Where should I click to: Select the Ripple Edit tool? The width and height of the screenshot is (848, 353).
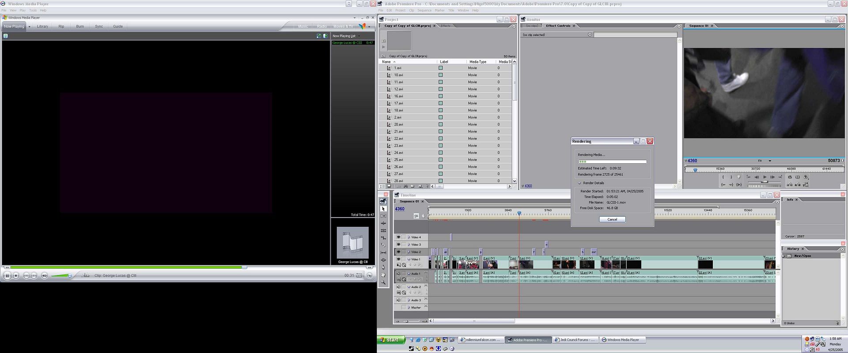383,223
